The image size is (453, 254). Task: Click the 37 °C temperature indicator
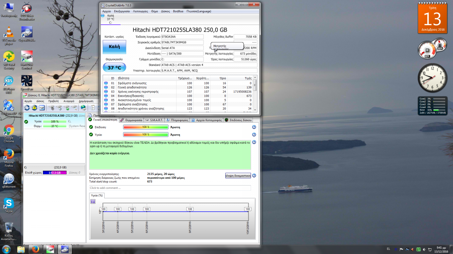[114, 68]
